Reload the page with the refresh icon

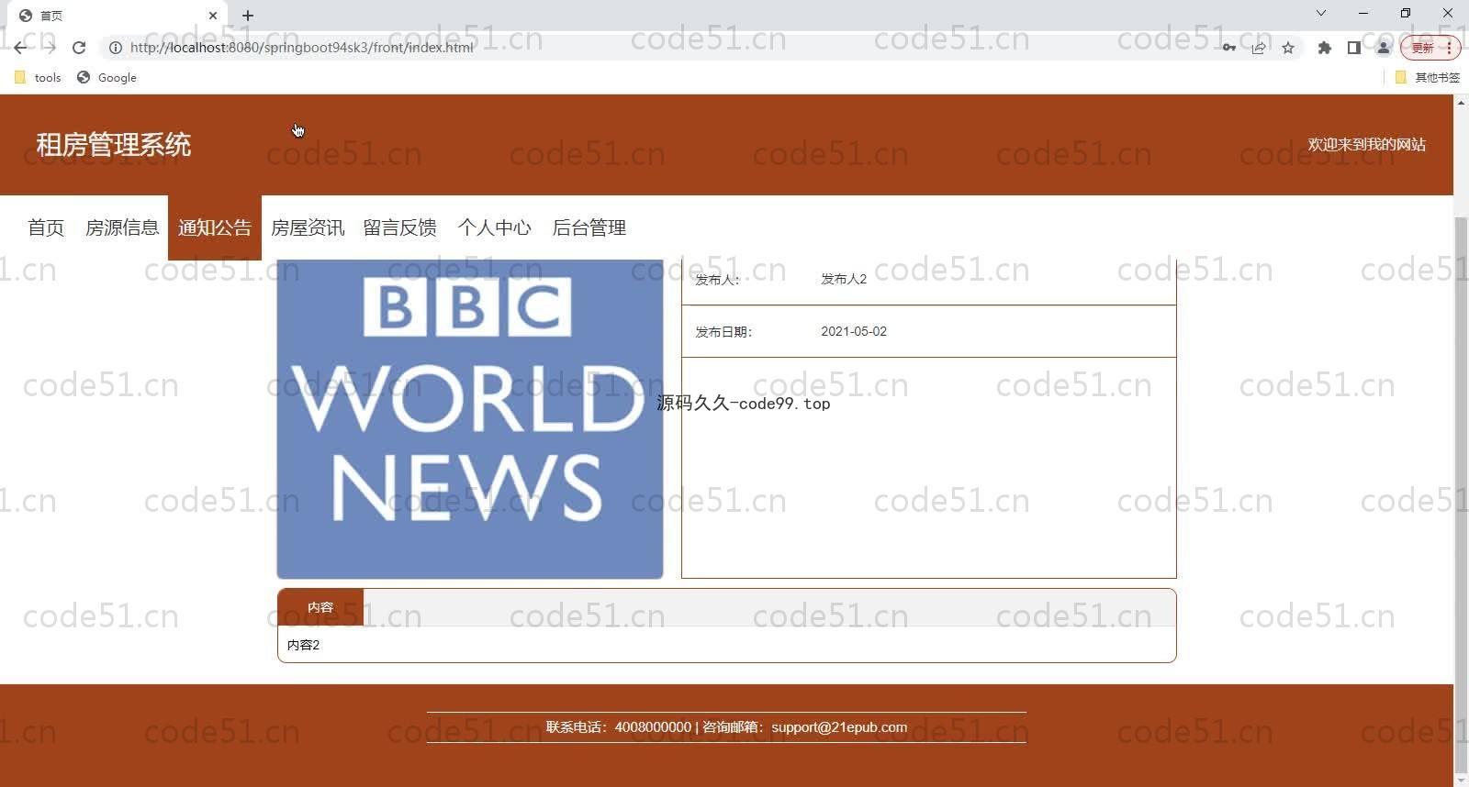[79, 48]
